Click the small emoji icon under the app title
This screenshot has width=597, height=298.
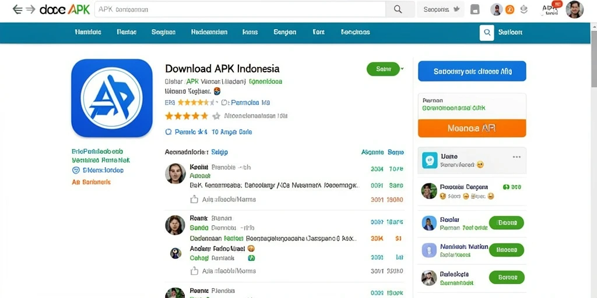217,91
